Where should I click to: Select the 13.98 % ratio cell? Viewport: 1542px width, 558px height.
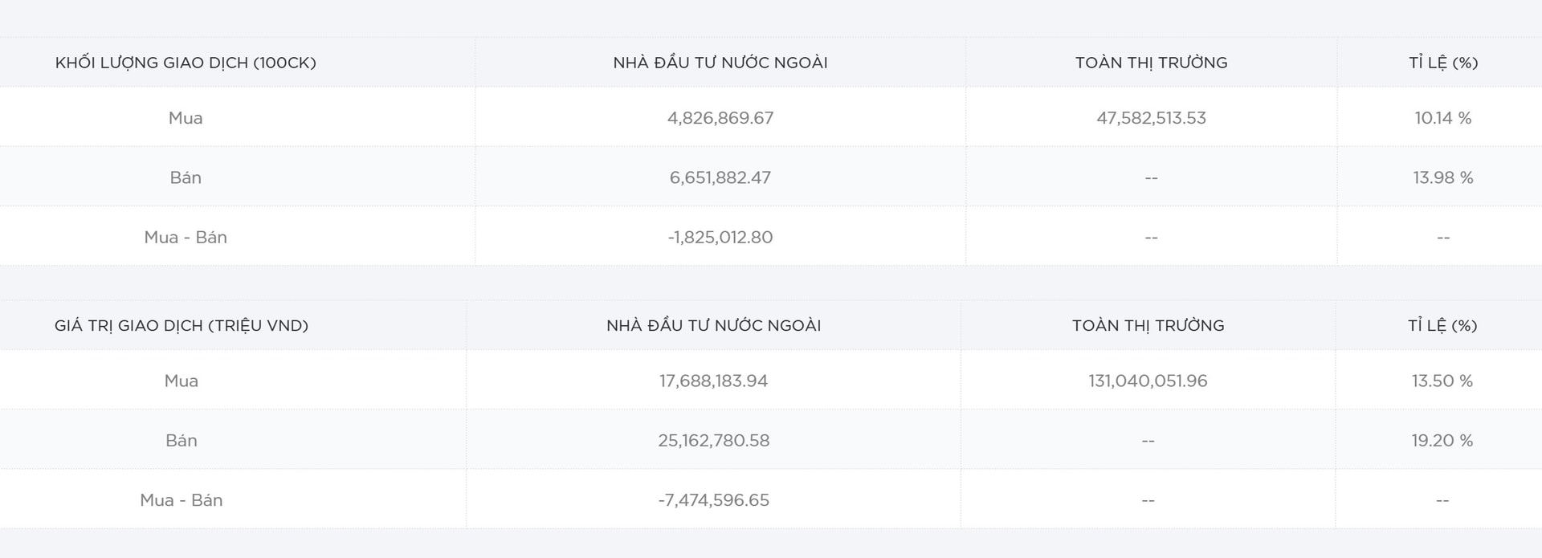point(1442,177)
